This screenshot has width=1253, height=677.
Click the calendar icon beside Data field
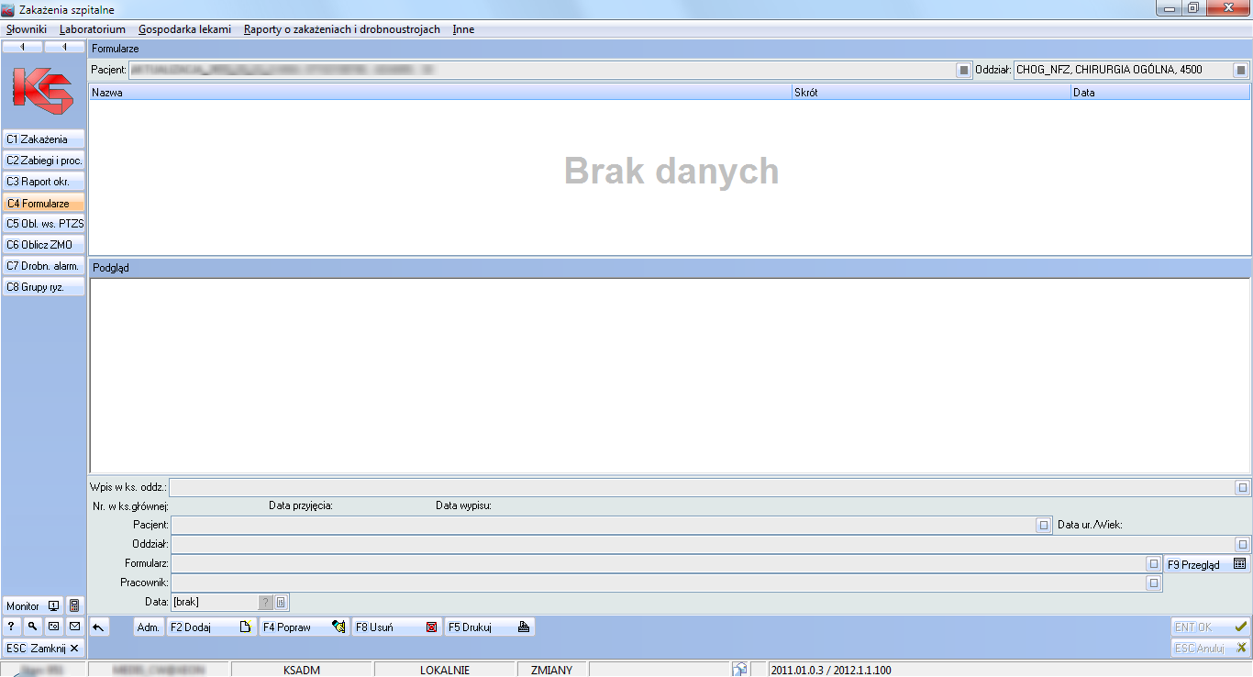(282, 603)
